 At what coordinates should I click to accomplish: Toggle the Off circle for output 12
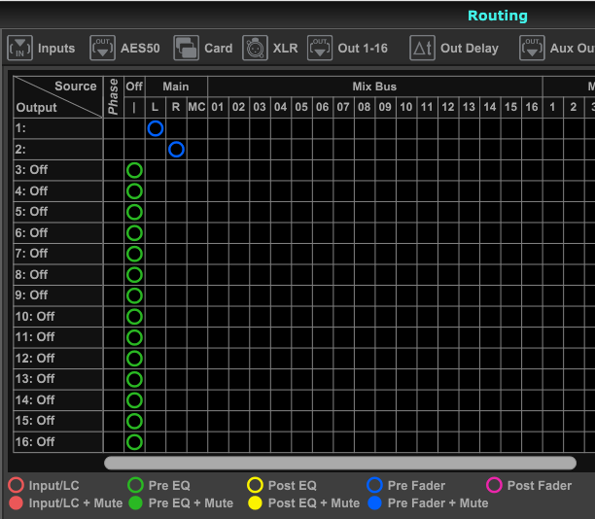tap(134, 358)
